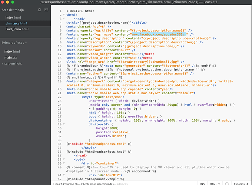Collapse the head tag fold triangle on line 3
Viewport: 252px width, 185px height.
pyautogui.click(x=63, y=19)
